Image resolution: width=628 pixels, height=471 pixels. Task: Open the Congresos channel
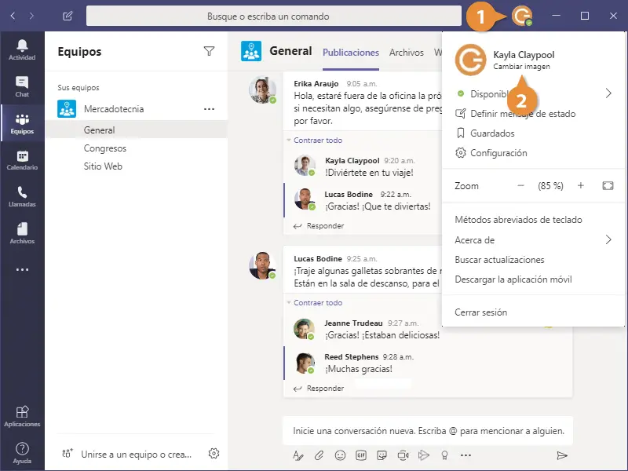click(105, 148)
